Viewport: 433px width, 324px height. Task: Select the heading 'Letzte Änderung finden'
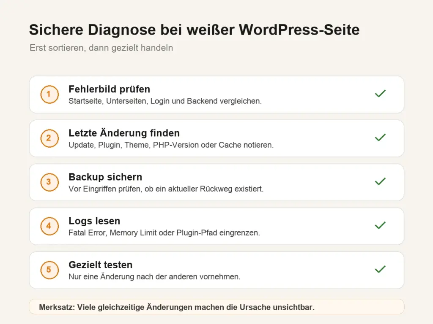[x=124, y=133]
